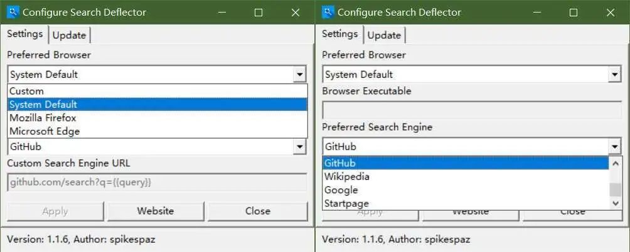Open the Update tab in right window

[384, 35]
